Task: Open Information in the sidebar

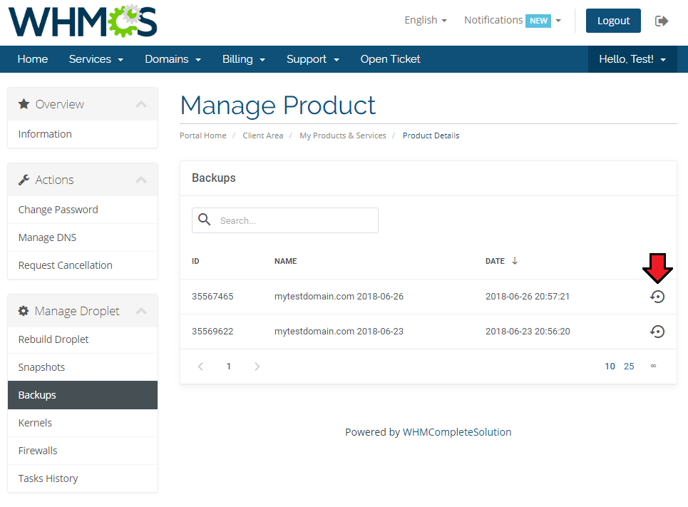Action: tap(83, 134)
